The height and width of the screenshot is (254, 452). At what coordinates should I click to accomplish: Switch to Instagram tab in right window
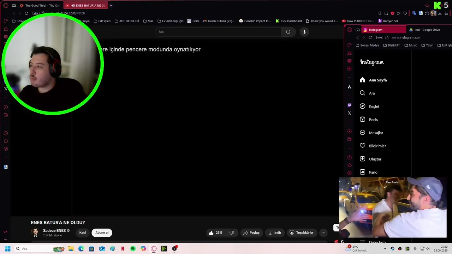tap(383, 30)
